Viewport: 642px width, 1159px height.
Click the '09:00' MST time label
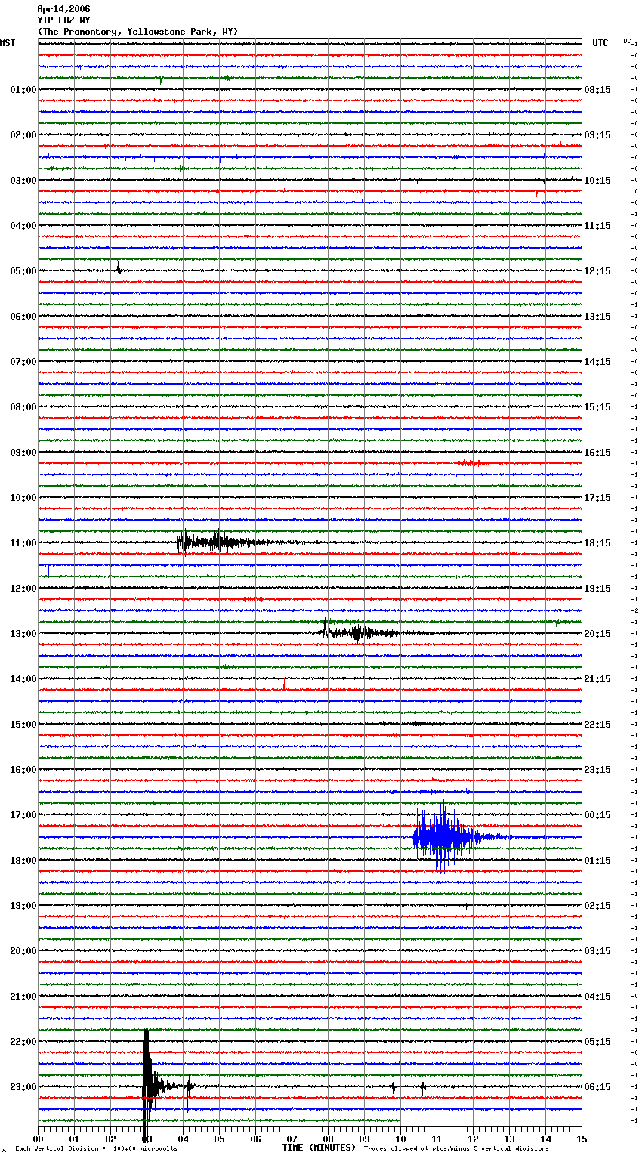(23, 453)
